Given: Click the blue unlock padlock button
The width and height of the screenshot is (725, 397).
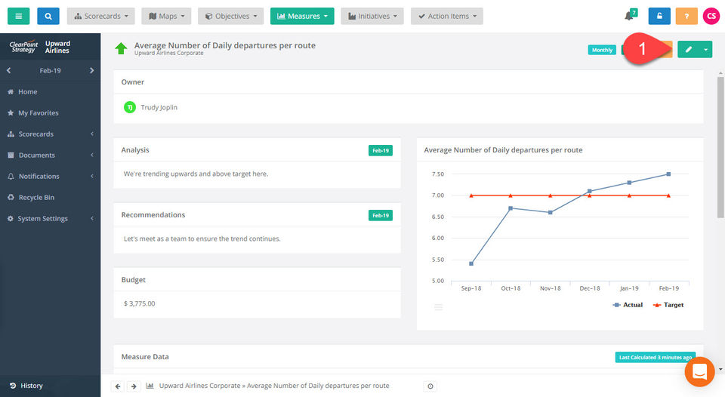Looking at the screenshot, I should coord(659,16).
